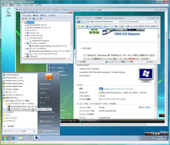Stop page loading with red X

[x=126, y=22]
